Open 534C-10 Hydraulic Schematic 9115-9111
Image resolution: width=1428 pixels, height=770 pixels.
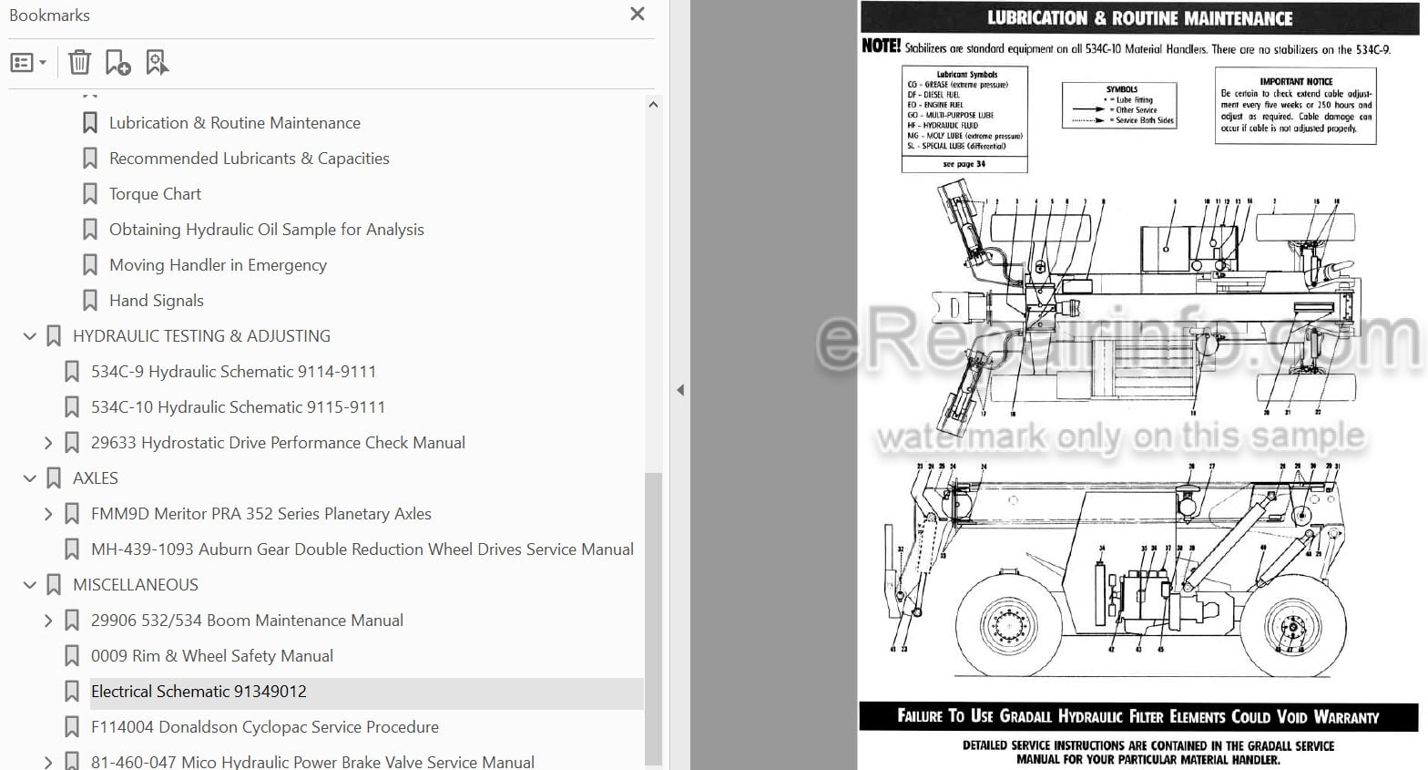[238, 407]
